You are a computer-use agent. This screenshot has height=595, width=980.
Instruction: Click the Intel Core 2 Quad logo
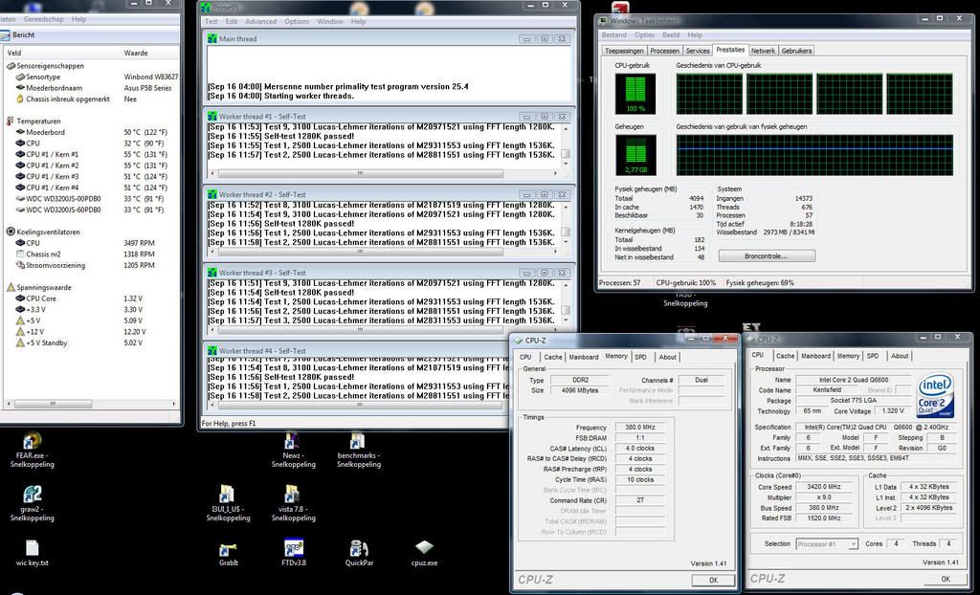coord(936,395)
